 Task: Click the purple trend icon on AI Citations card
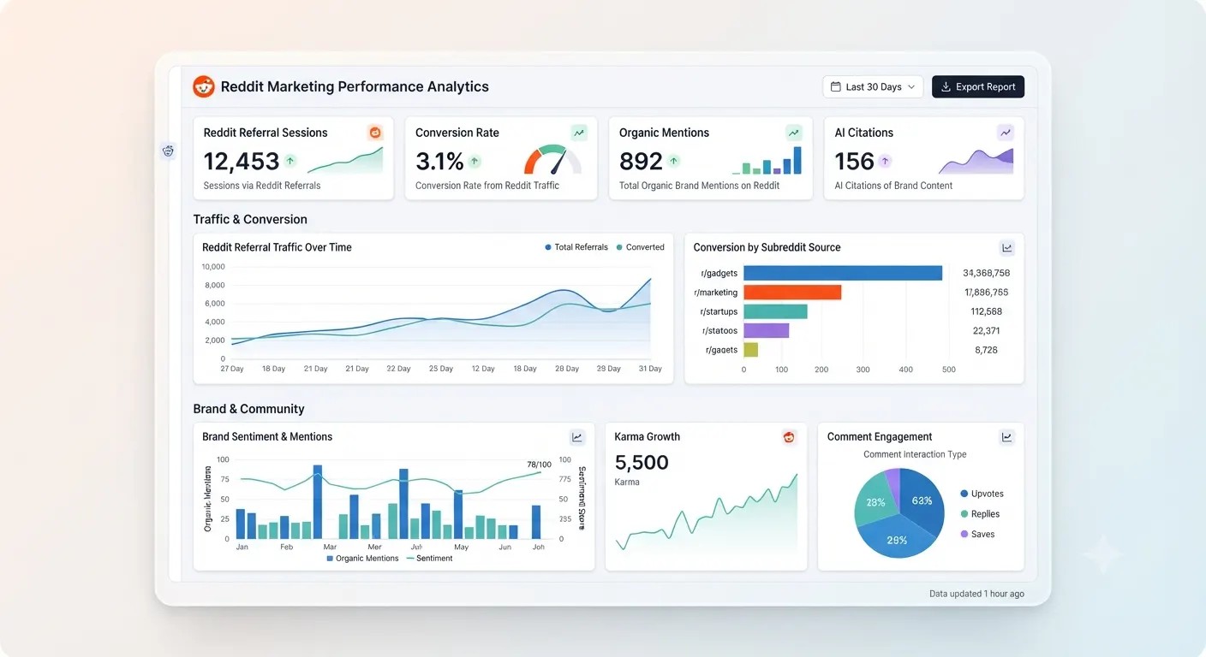point(1006,133)
